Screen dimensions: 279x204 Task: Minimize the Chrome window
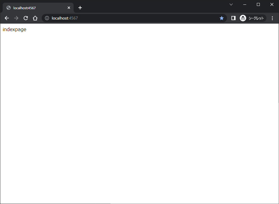point(245,4)
